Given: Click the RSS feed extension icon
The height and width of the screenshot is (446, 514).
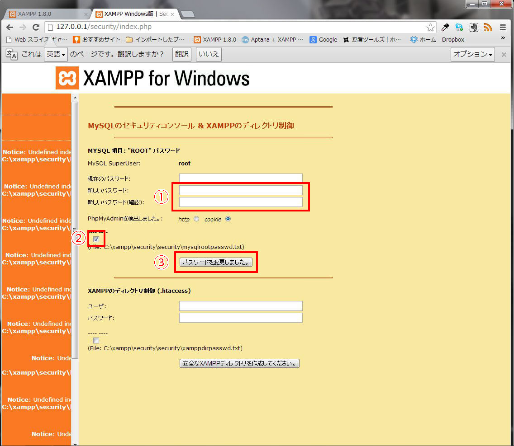Looking at the screenshot, I should tap(488, 27).
